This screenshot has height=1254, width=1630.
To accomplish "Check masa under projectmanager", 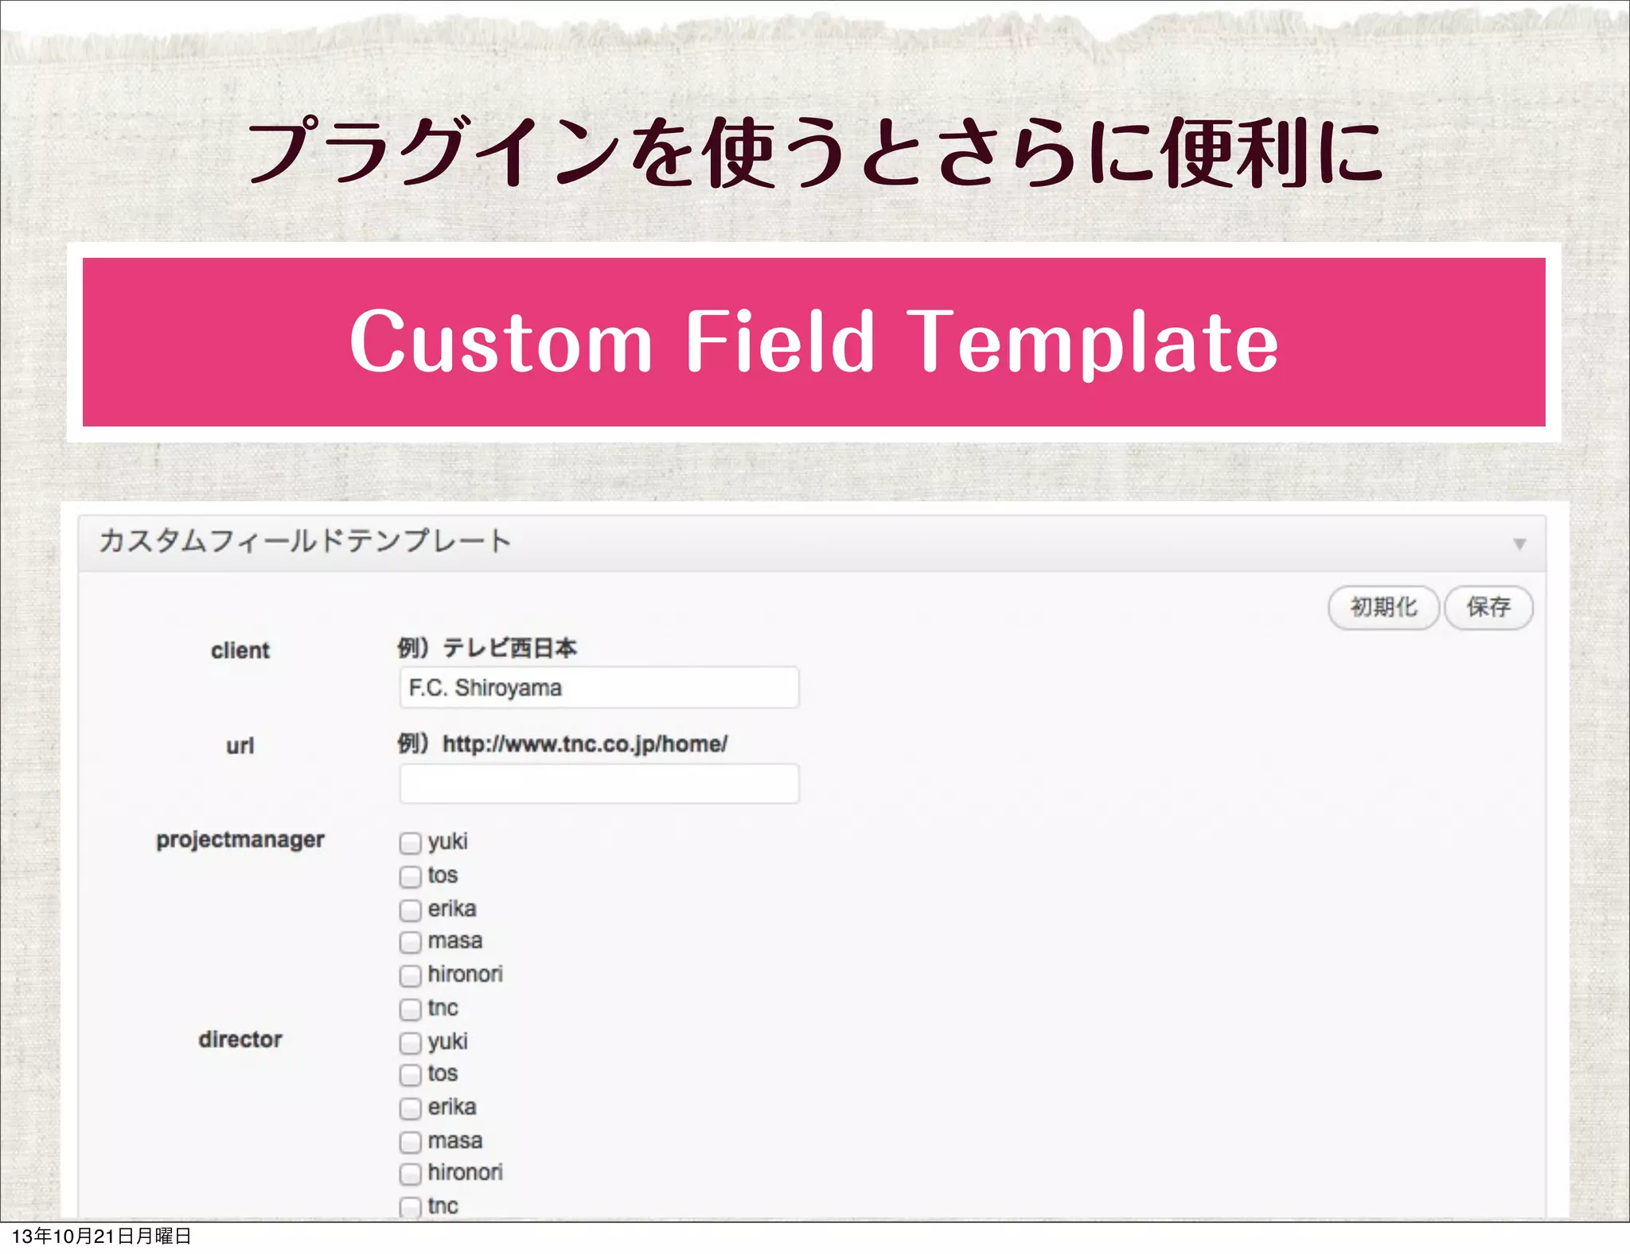I will [x=411, y=942].
